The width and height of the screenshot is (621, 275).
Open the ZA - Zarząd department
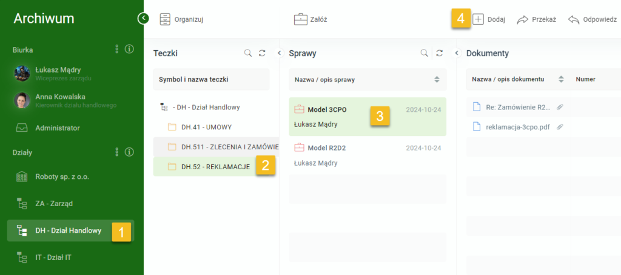72,204
